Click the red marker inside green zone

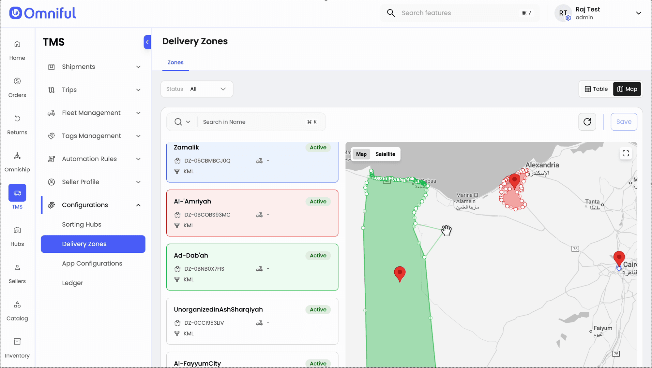(400, 273)
